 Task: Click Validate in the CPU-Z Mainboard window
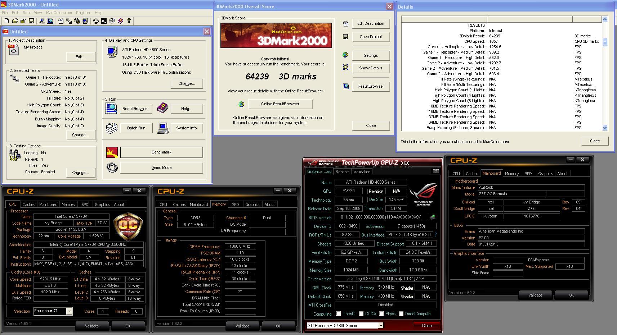[535, 295]
